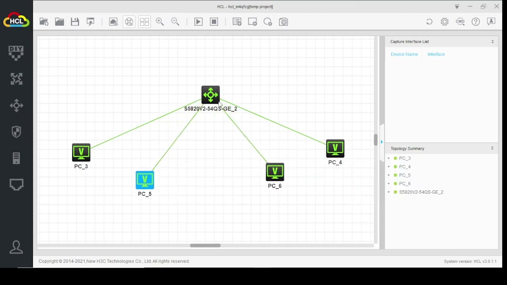Image resolution: width=507 pixels, height=285 pixels.
Task: Click the user account sidebar icon
Action: pos(16,247)
